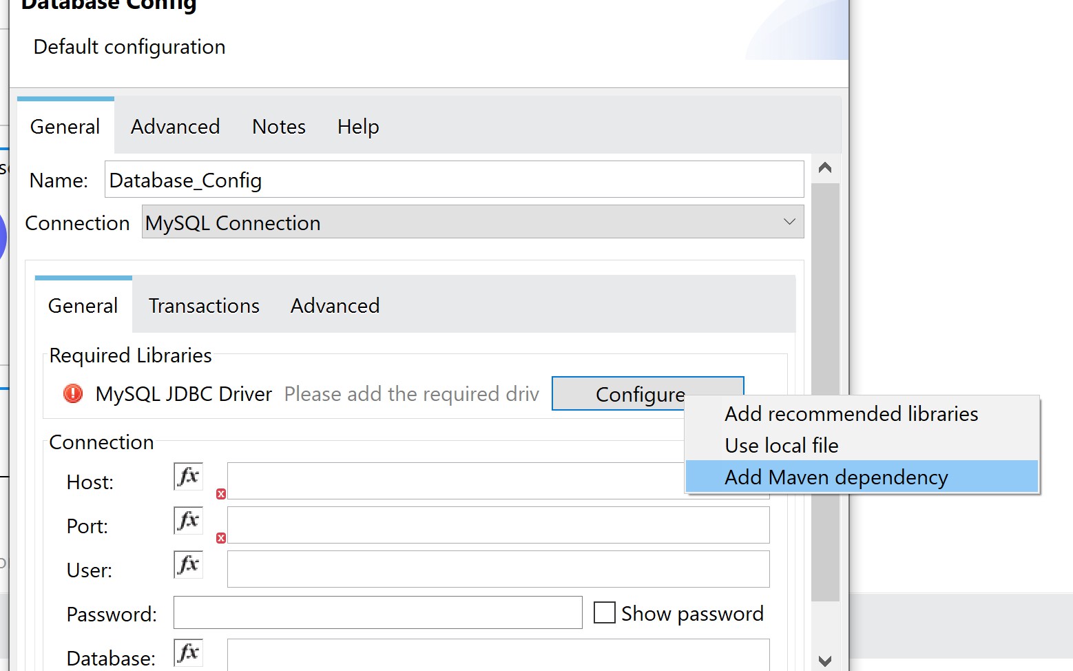1073x671 pixels.
Task: Switch to the Transactions tab
Action: (x=204, y=305)
